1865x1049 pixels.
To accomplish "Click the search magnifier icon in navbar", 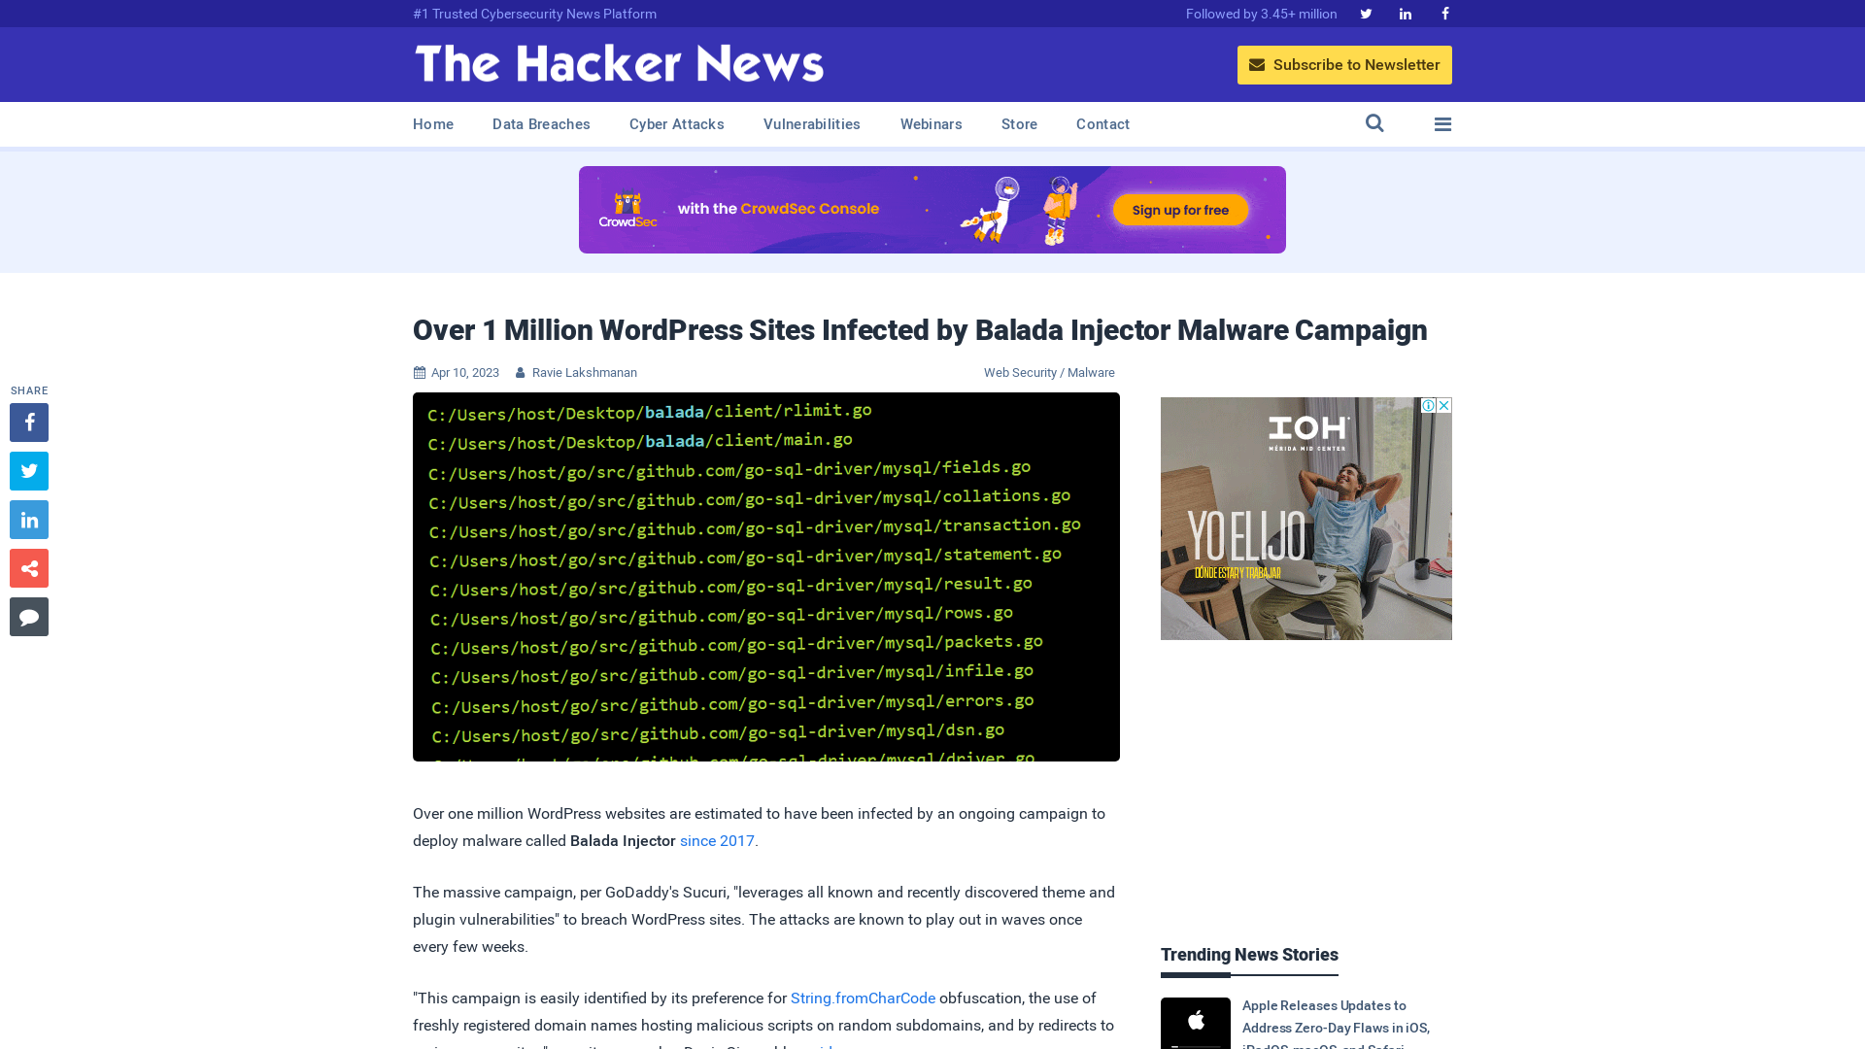I will (x=1374, y=124).
